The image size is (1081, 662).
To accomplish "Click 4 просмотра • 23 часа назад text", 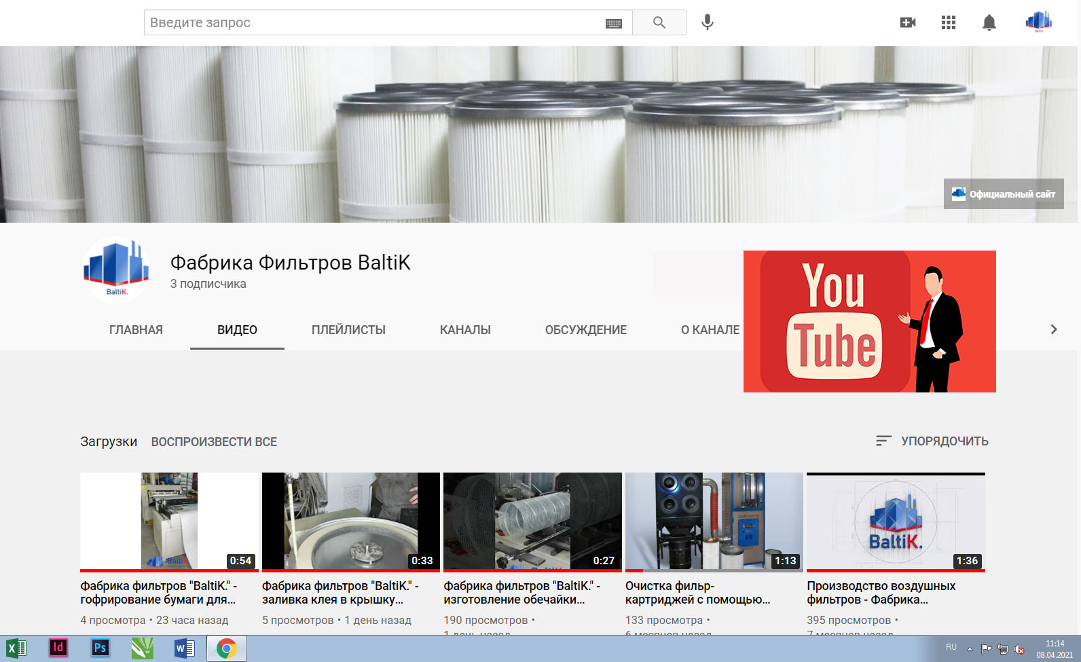I will [154, 620].
